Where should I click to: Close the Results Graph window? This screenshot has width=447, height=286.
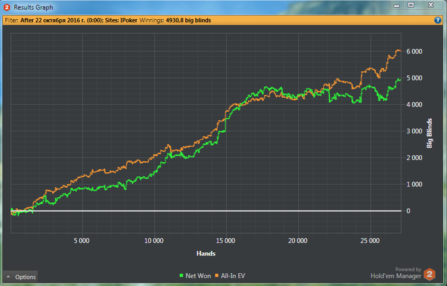(430, 4)
